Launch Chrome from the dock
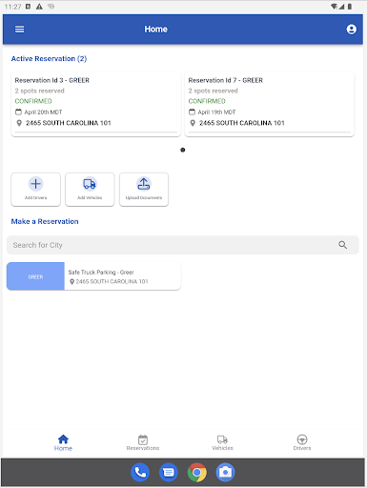 (197, 473)
